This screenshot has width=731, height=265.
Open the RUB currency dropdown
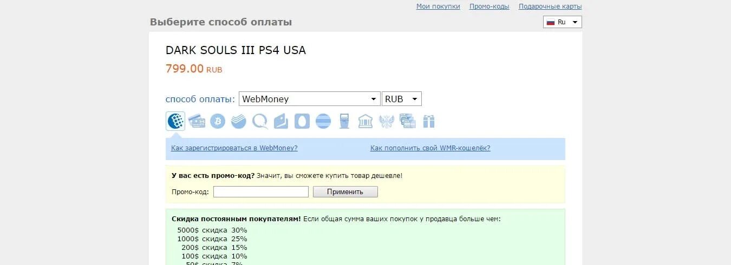coord(401,99)
